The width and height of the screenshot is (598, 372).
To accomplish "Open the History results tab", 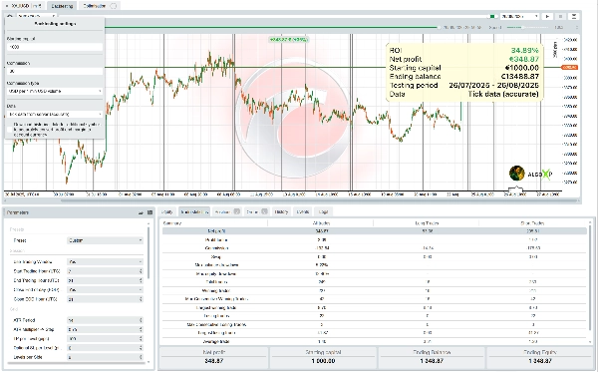I will [x=281, y=211].
